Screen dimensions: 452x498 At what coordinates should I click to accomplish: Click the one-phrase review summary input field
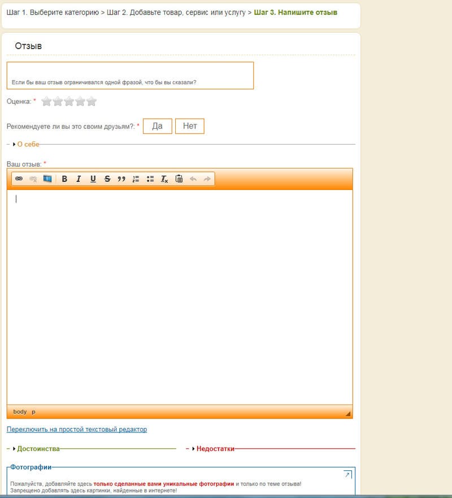(x=130, y=71)
